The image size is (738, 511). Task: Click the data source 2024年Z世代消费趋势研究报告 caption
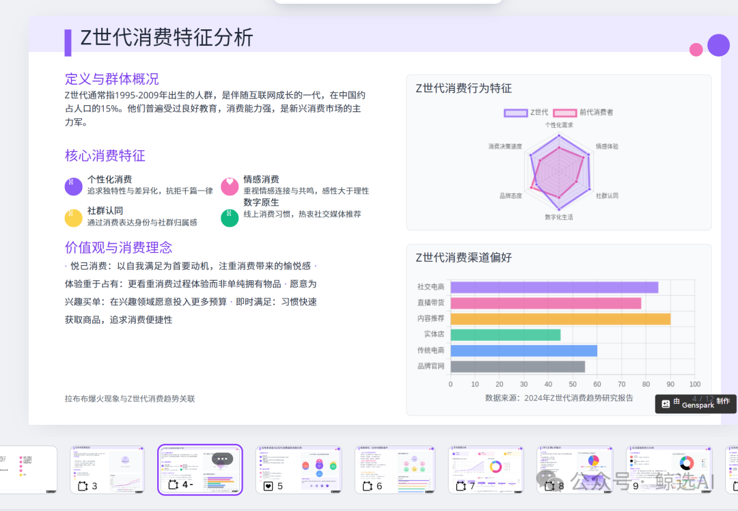(559, 398)
